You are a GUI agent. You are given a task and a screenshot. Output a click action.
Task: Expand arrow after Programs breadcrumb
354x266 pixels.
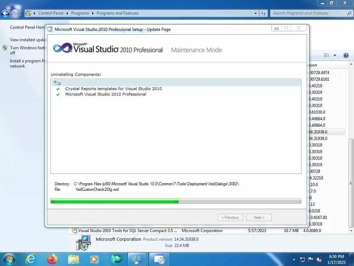[93, 14]
